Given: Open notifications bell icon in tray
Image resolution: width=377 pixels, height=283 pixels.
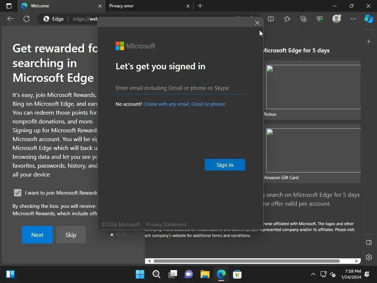Looking at the screenshot, I should [x=367, y=274].
